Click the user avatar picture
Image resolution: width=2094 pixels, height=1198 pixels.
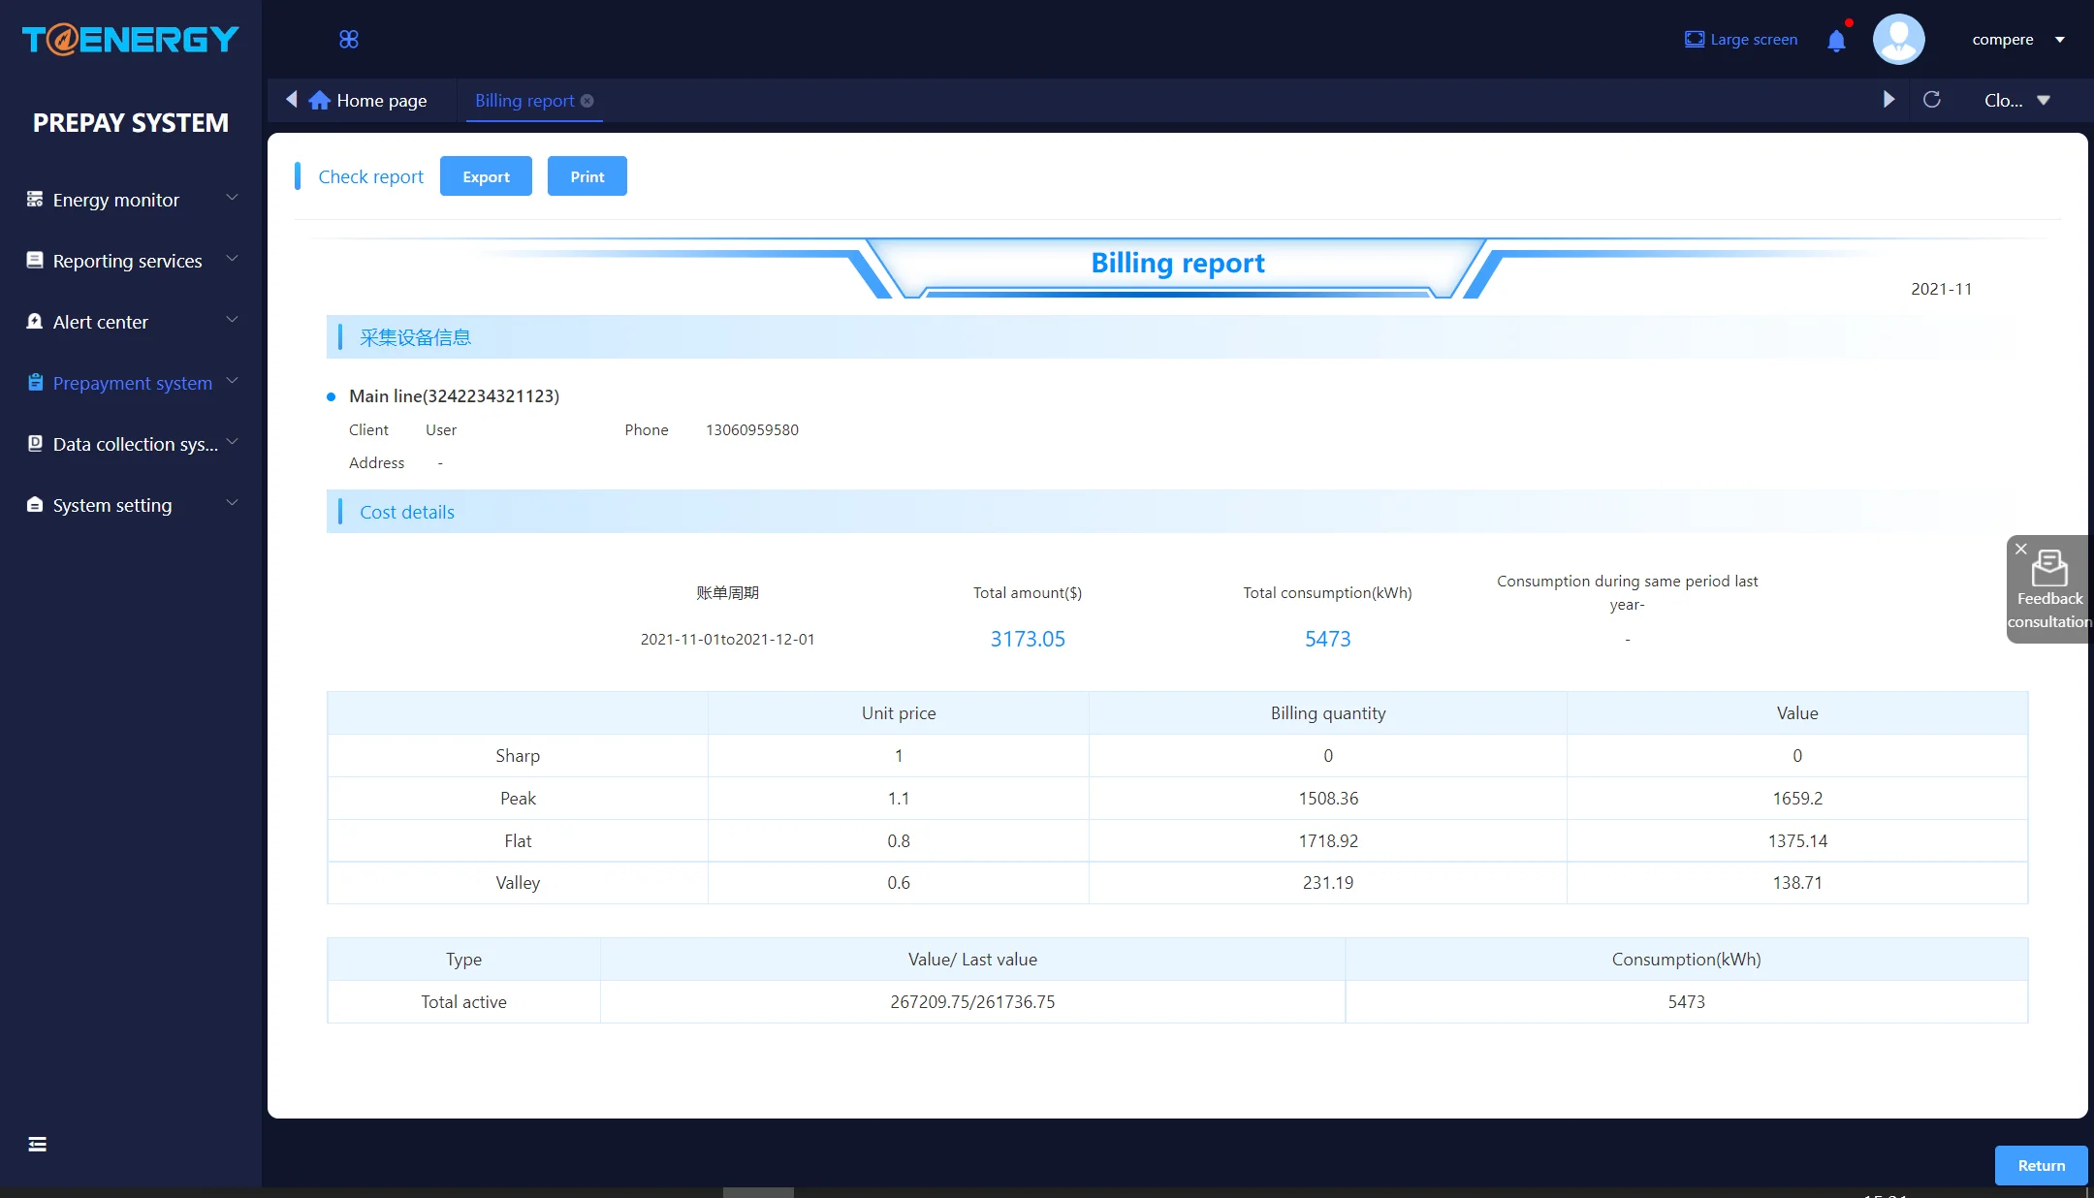click(x=1898, y=40)
